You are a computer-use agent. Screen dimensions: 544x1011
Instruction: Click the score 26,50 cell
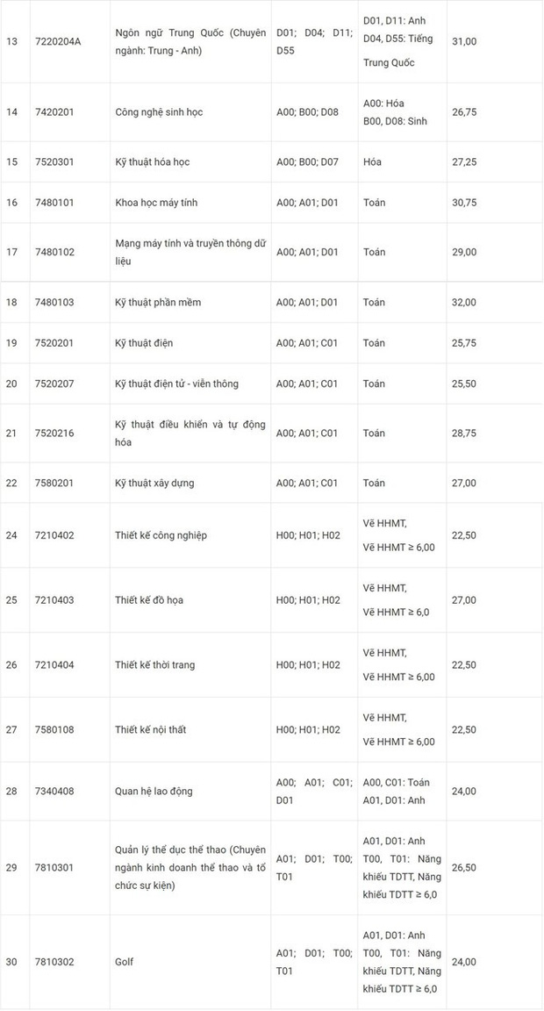[x=463, y=868]
